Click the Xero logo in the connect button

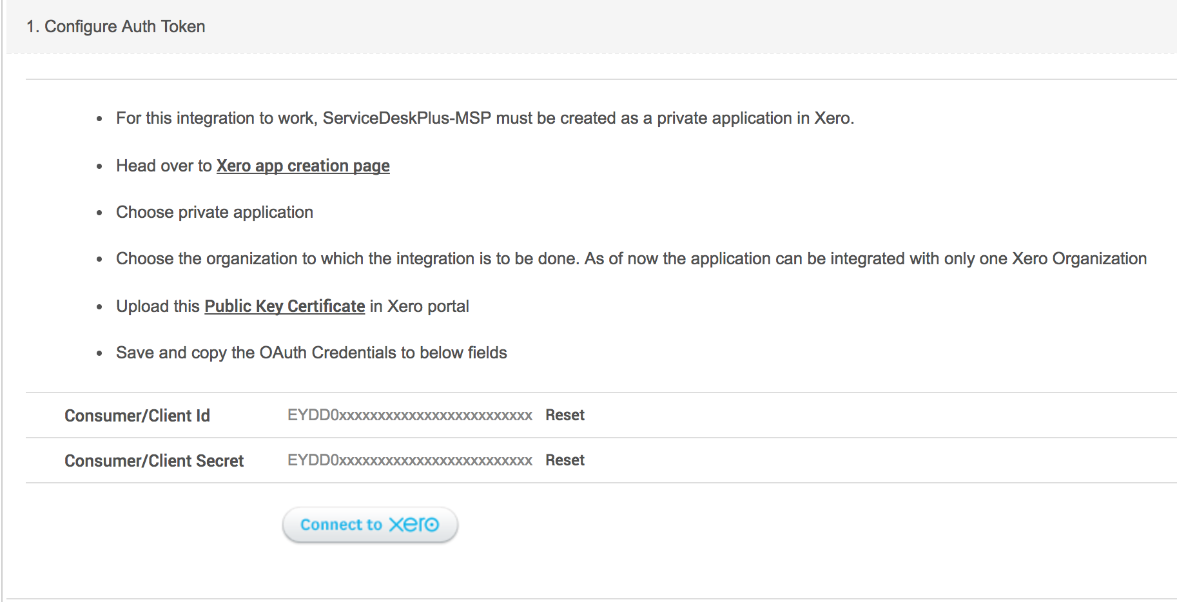click(414, 525)
